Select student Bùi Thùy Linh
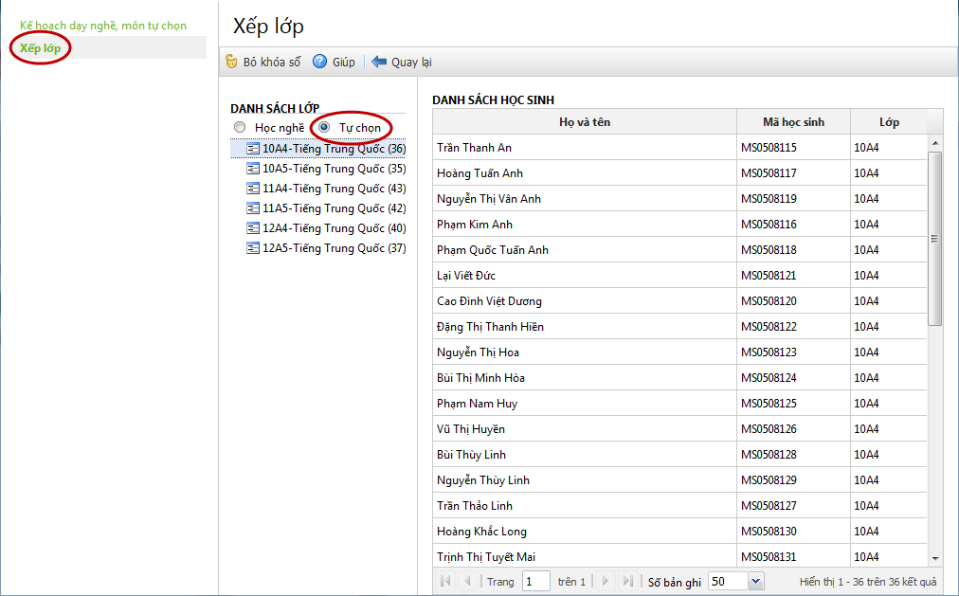 (471, 455)
